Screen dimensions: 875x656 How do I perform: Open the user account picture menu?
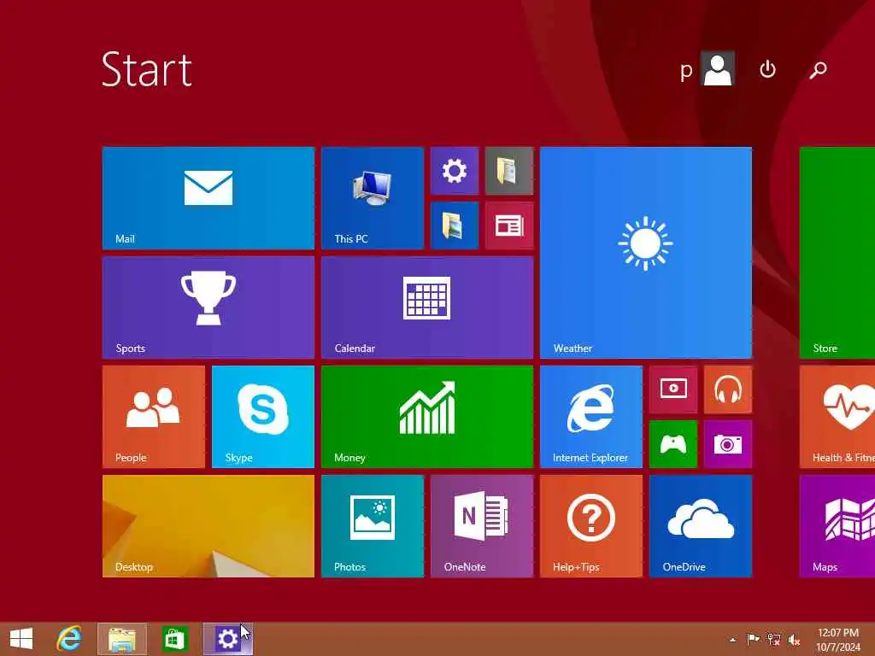[x=718, y=69]
